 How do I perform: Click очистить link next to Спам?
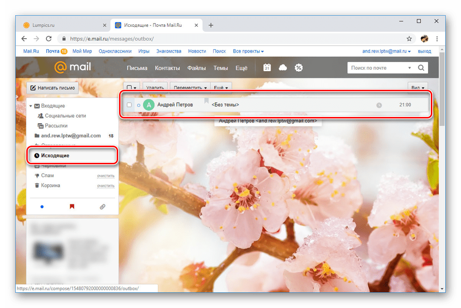point(106,176)
